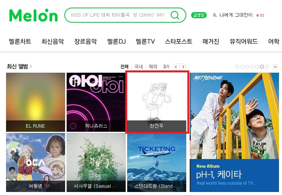
Task: Open the EL RUNE album cover
Action: point(36,102)
